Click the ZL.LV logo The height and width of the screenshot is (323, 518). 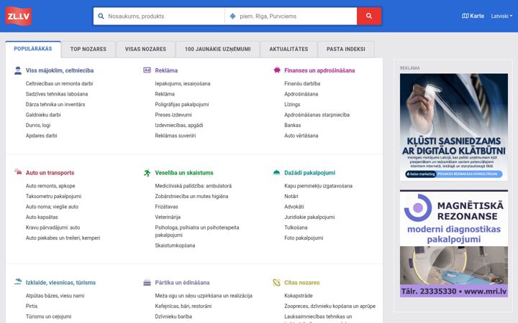click(x=19, y=16)
